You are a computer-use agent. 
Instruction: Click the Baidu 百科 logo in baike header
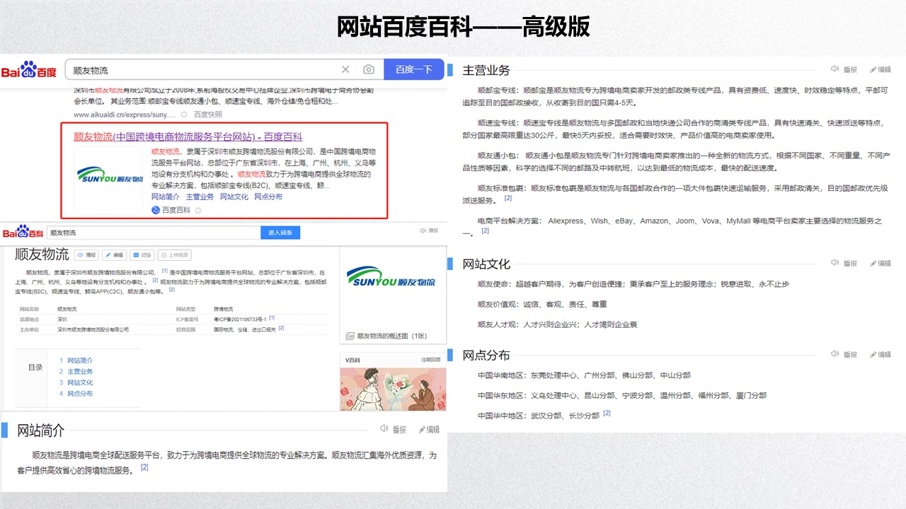point(22,232)
